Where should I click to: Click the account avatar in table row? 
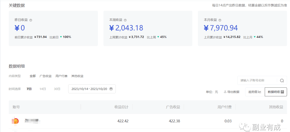coord(15,121)
